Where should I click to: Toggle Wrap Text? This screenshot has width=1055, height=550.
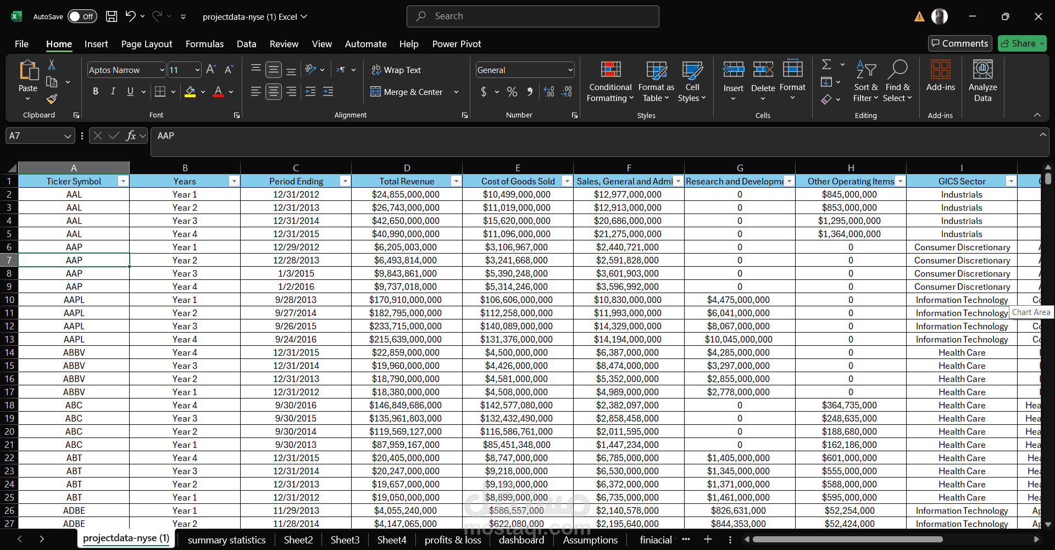pos(396,70)
